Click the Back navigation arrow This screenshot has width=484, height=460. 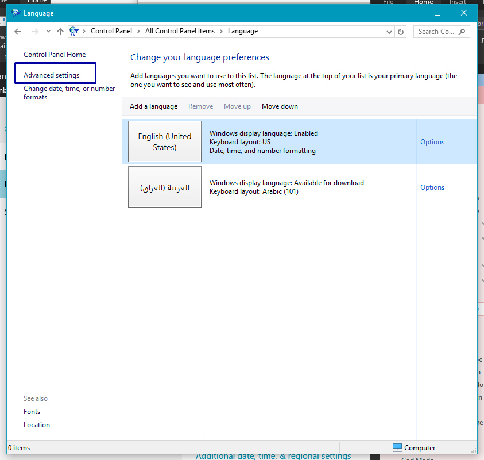(x=18, y=32)
